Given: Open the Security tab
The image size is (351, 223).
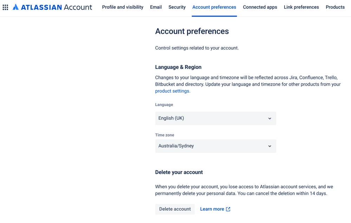Looking at the screenshot, I should coord(177,7).
